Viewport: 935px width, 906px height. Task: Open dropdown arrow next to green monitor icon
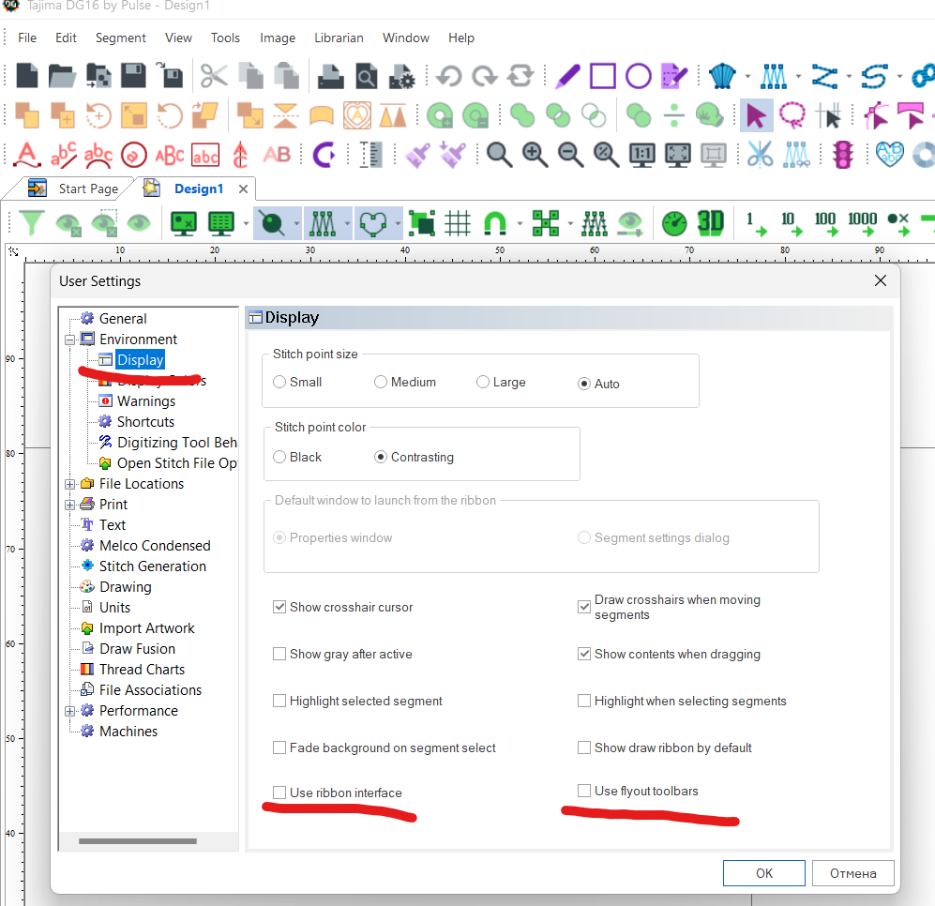click(x=246, y=223)
